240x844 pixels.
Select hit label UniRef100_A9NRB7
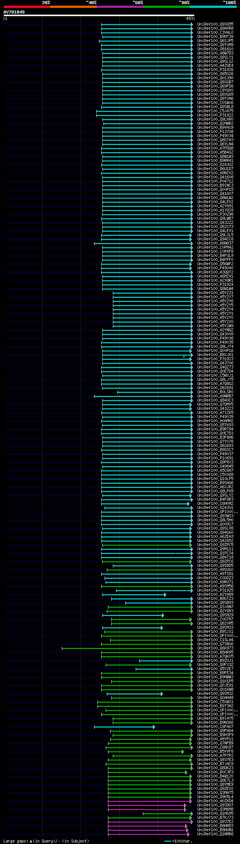[215, 396]
